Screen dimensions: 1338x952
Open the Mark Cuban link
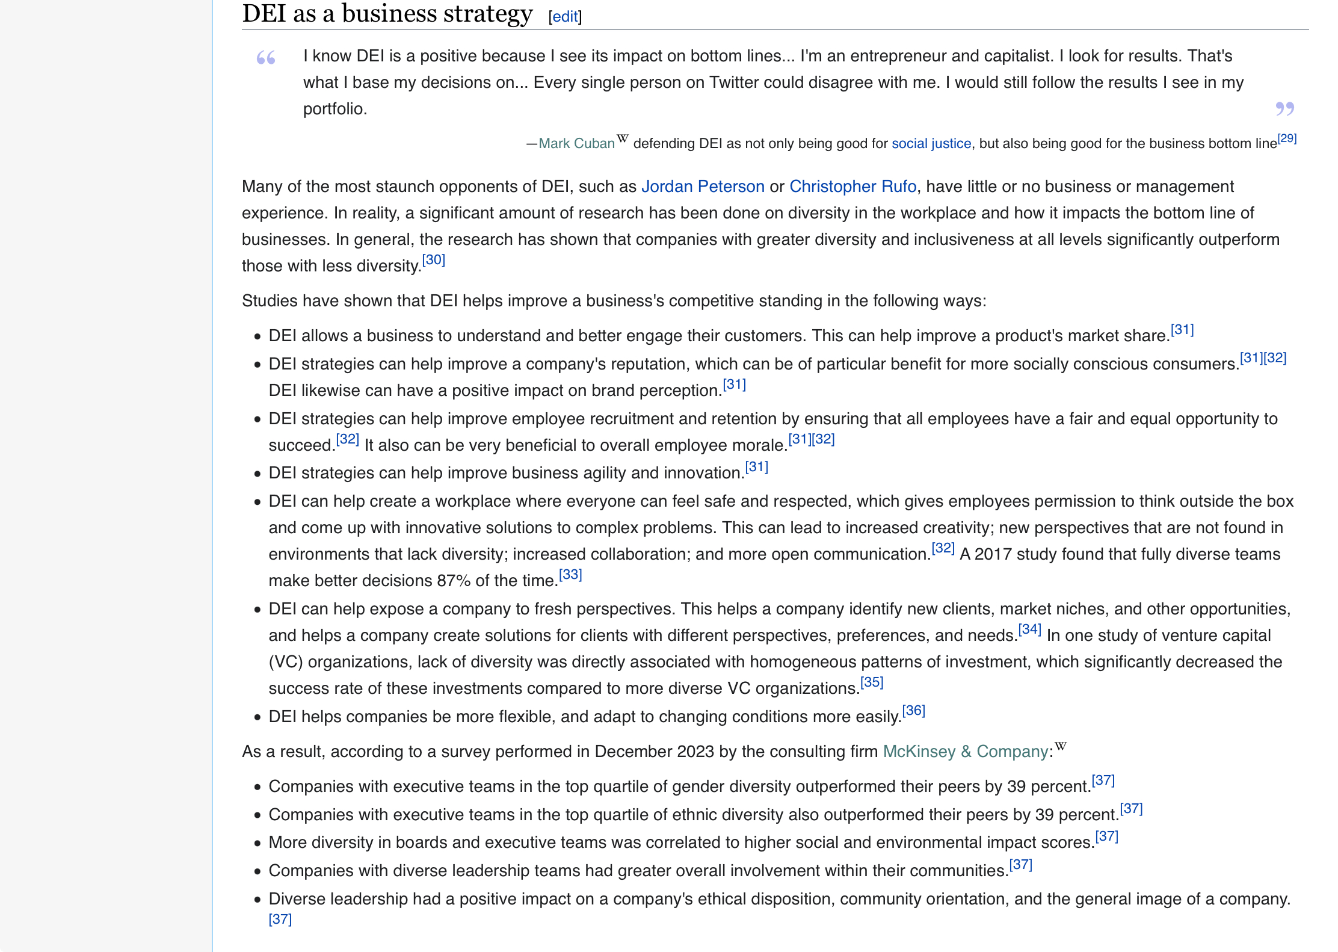tap(576, 143)
